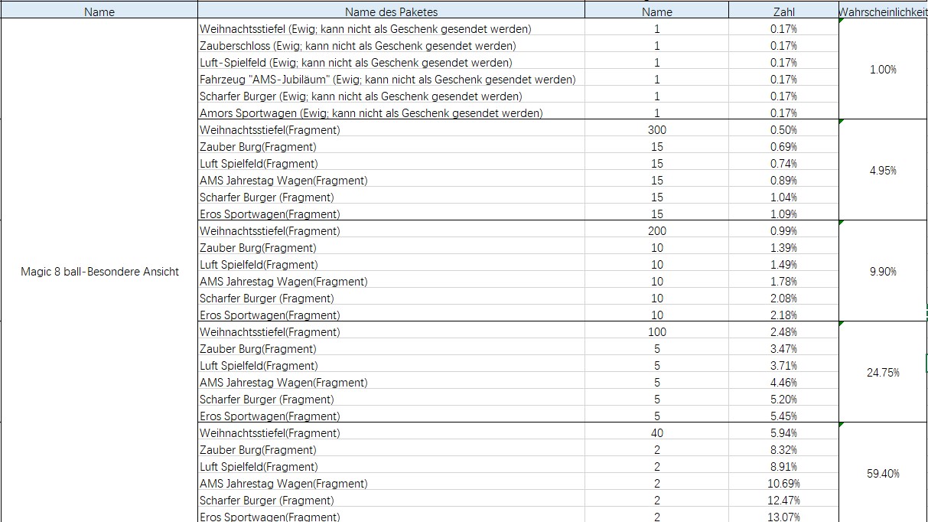Click the 1.00% probability cell
This screenshot has width=928, height=522.
click(884, 69)
